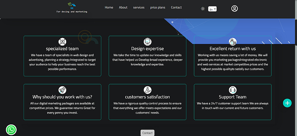The width and height of the screenshot is (297, 136).
Task: Click the customers satisfaction hand icon
Action: coord(148,90)
